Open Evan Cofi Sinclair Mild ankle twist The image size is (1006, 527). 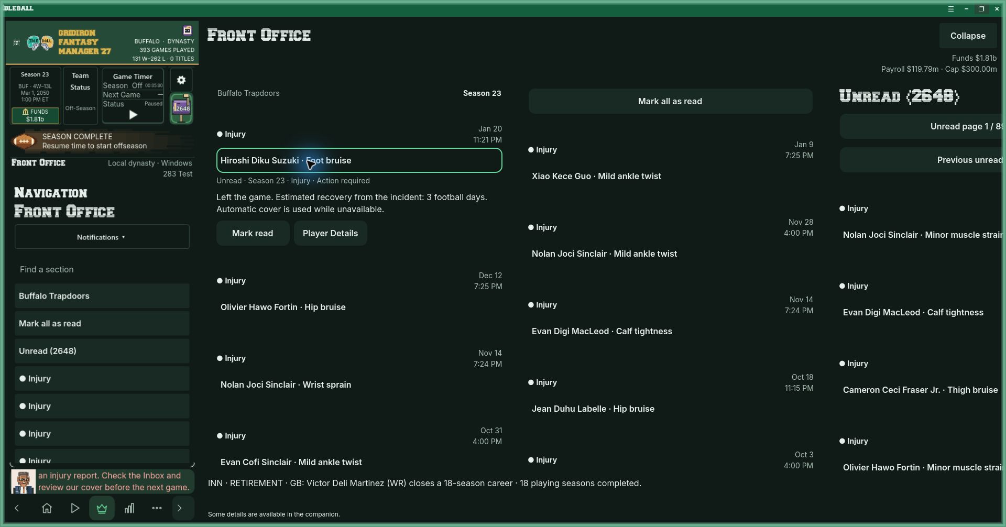(x=359, y=462)
